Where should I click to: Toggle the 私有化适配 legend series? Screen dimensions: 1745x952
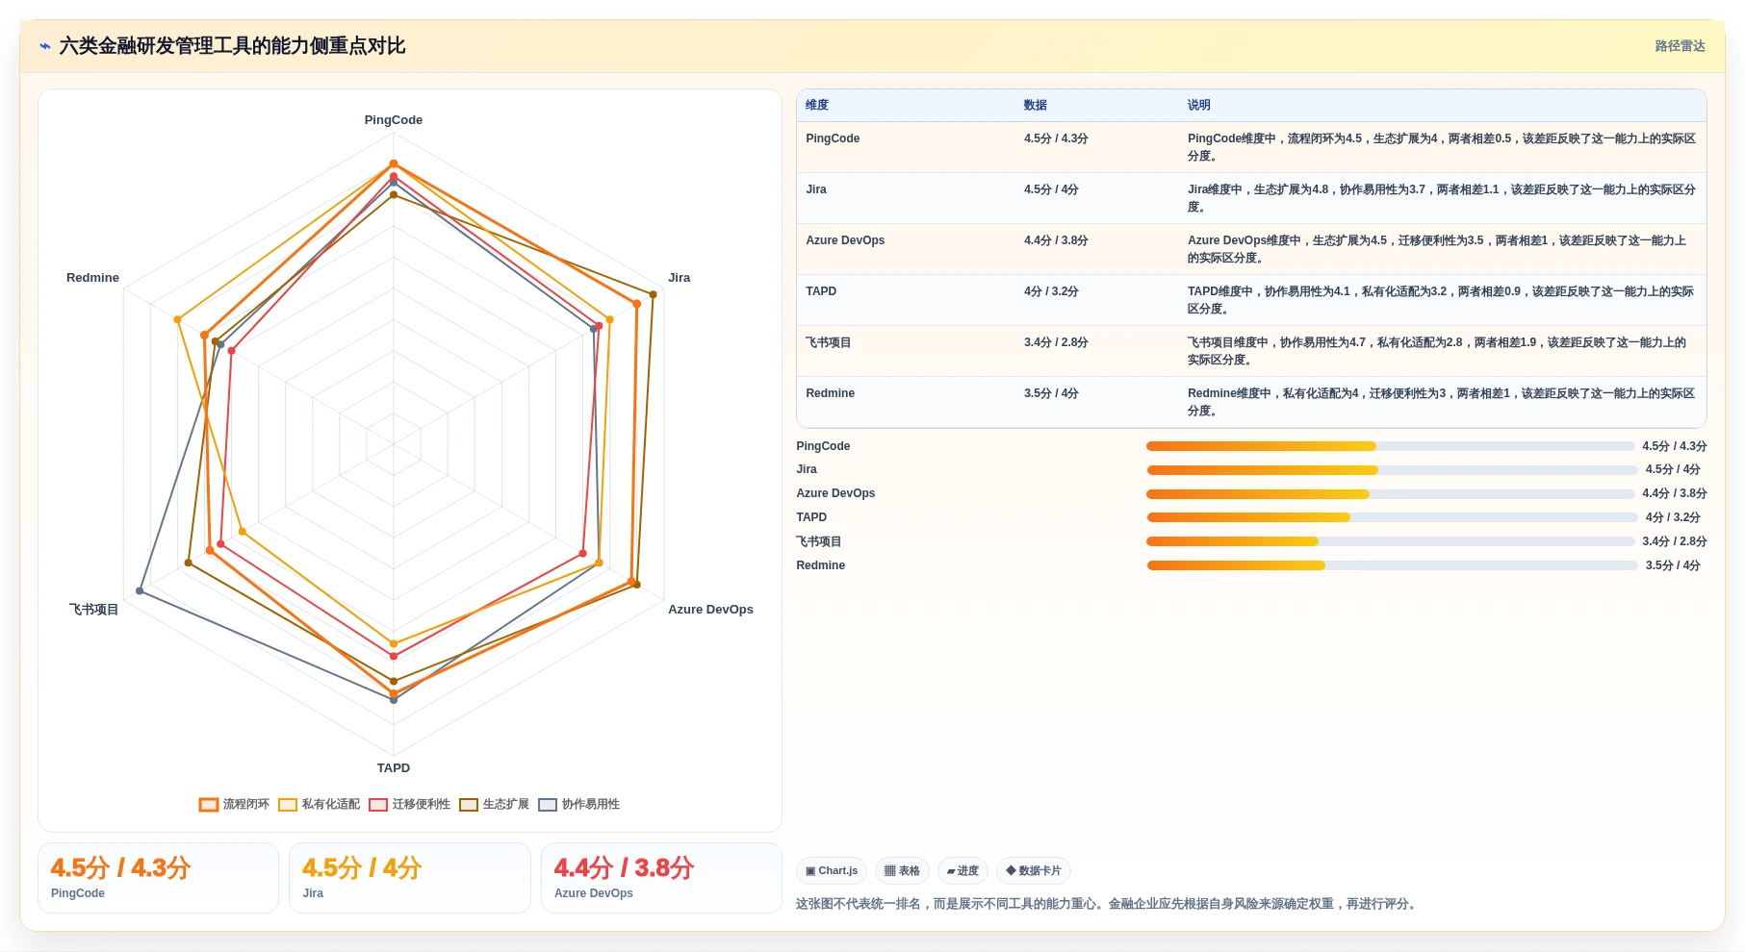[319, 804]
